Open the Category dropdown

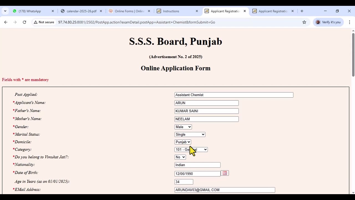[191, 149]
